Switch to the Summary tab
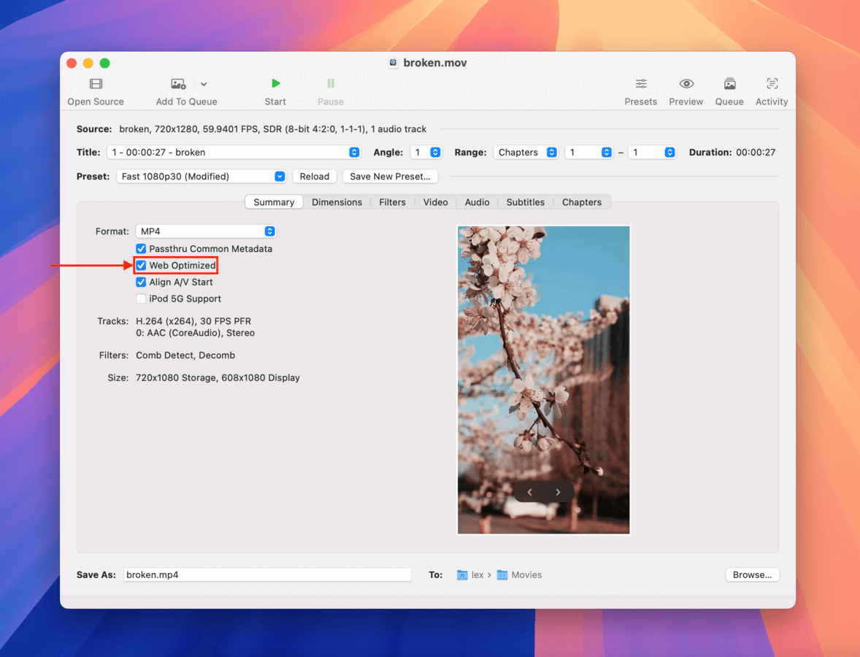 [x=274, y=202]
